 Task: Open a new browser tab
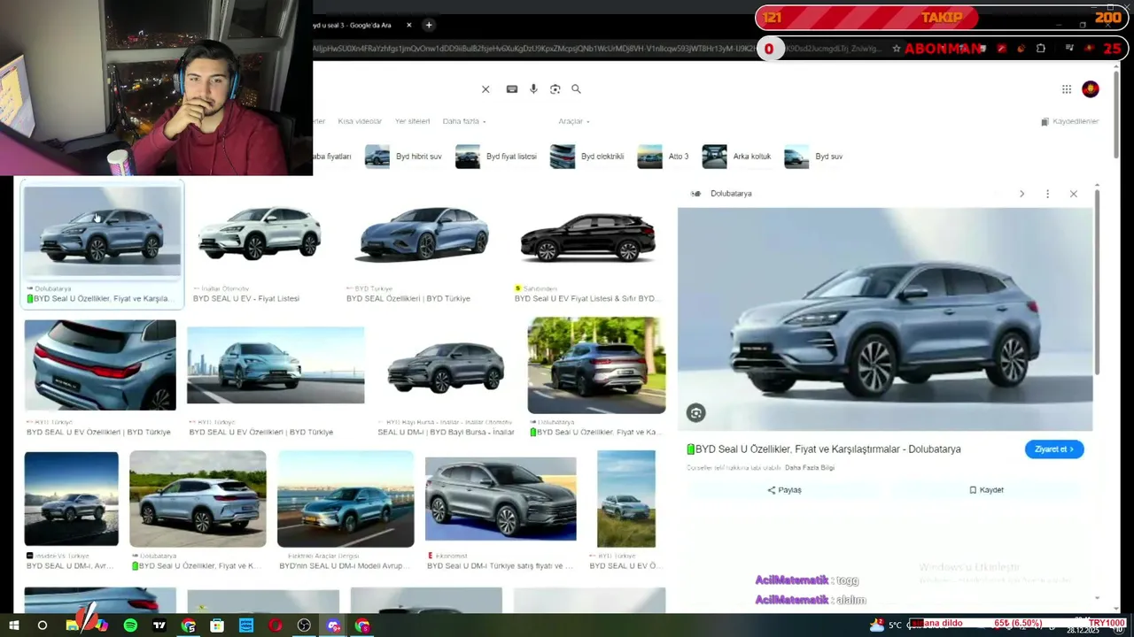429,25
